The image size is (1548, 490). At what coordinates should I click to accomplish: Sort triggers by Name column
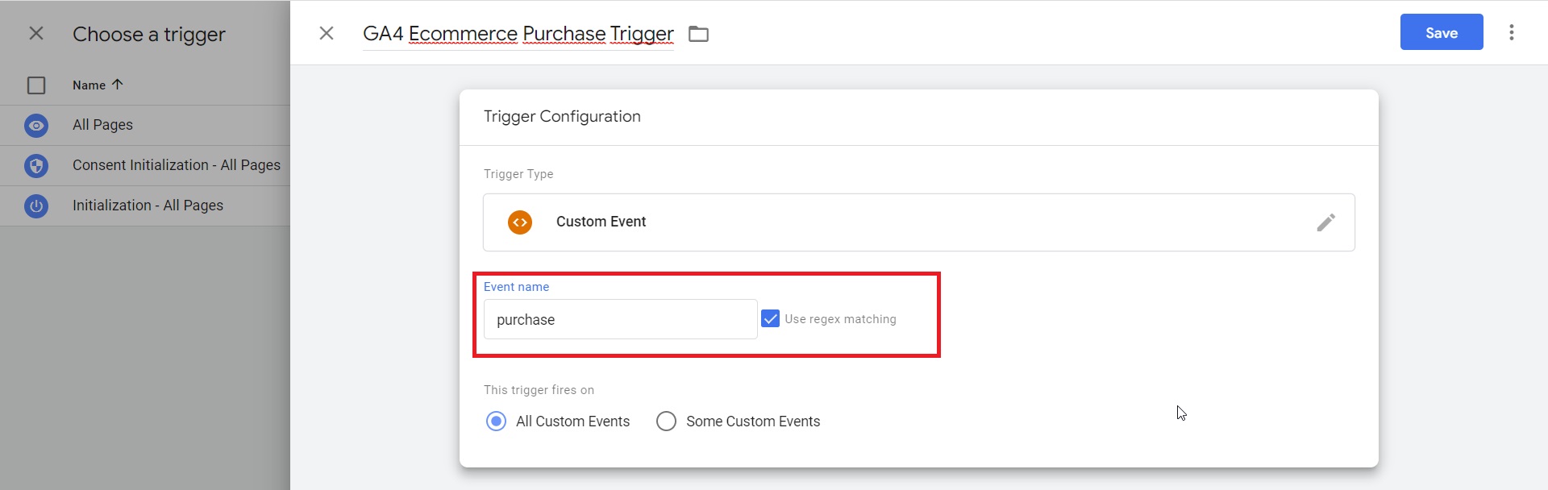98,85
